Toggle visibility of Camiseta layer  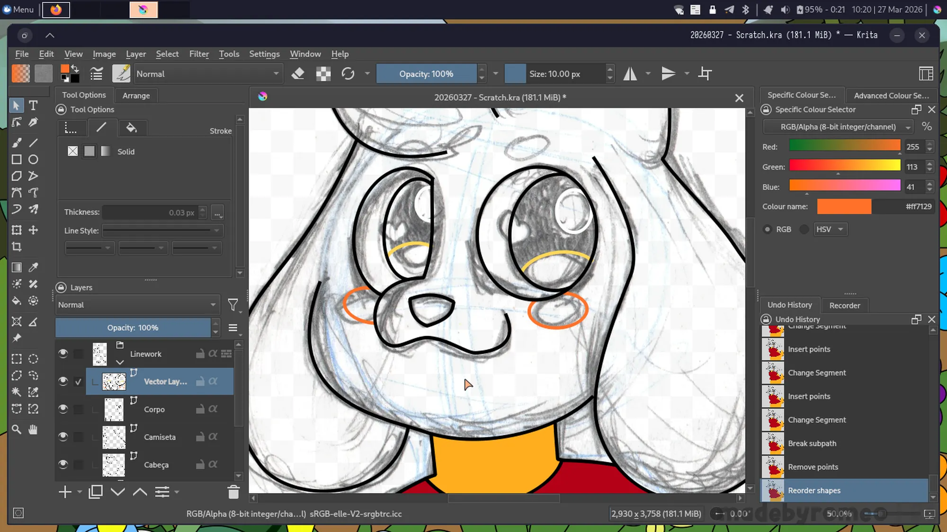tap(63, 436)
